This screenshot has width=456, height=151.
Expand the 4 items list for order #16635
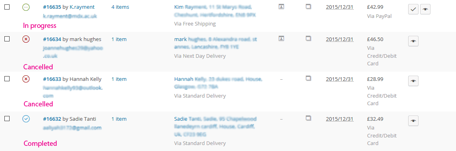pos(120,7)
